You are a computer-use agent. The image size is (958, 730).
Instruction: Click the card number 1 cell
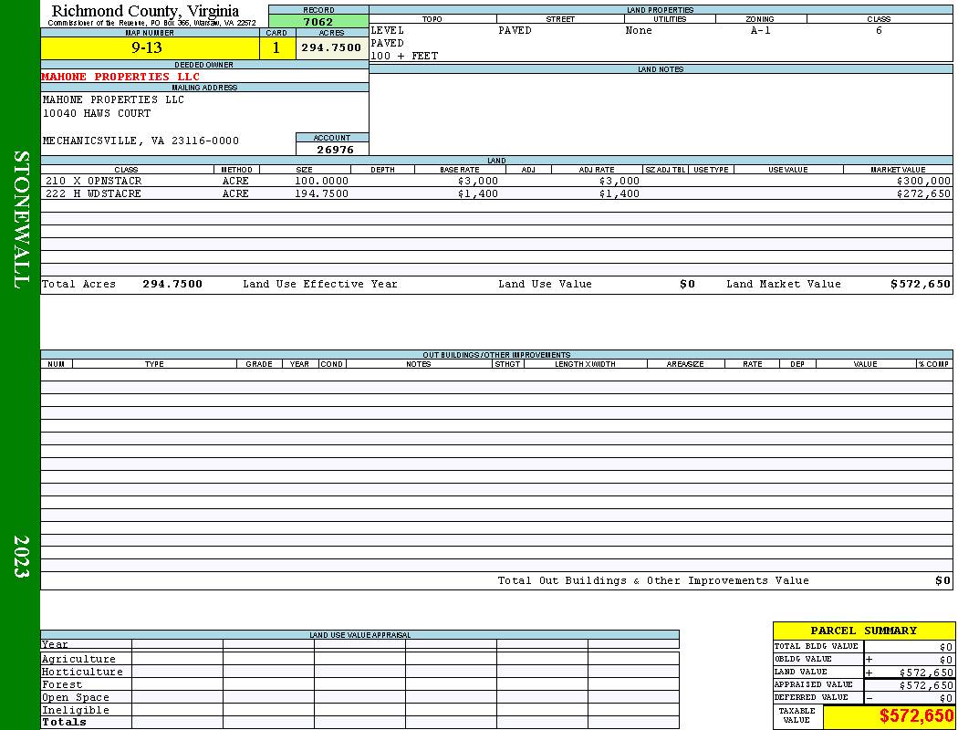(276, 48)
